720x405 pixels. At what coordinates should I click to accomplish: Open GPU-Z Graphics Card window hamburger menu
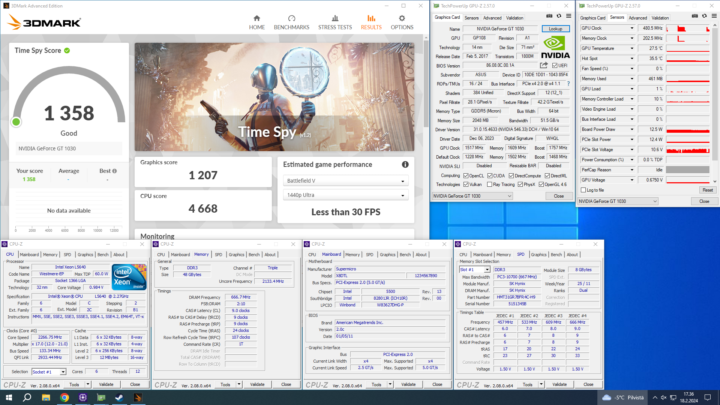[x=568, y=16]
